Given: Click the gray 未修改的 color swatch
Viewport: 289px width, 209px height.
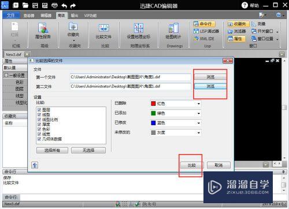Looking at the screenshot, I should click(153, 133).
